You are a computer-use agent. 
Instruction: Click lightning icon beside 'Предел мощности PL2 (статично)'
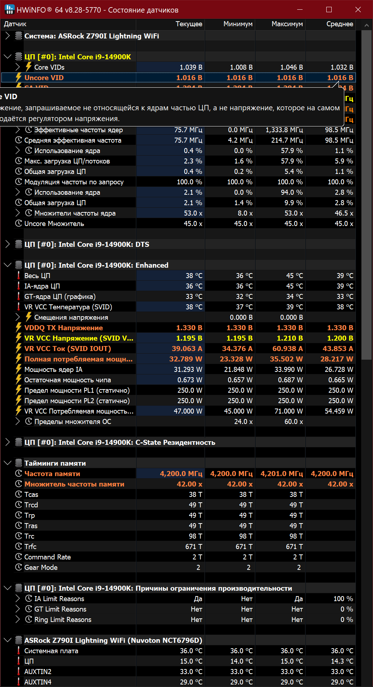pyautogui.click(x=19, y=401)
